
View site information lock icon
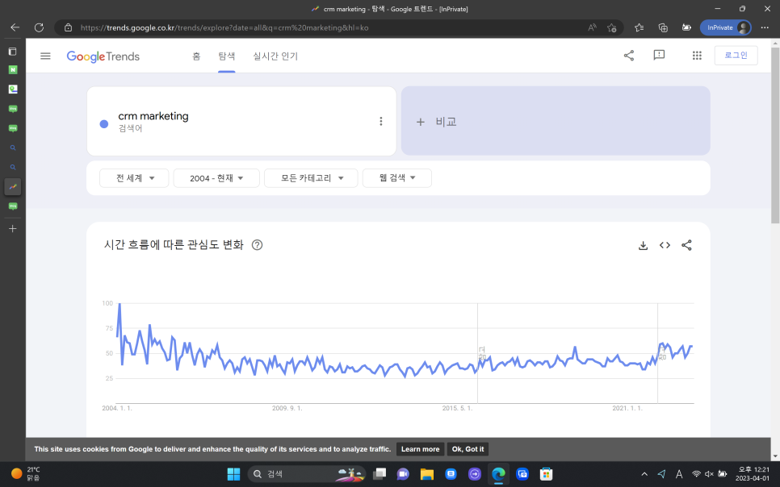(68, 28)
